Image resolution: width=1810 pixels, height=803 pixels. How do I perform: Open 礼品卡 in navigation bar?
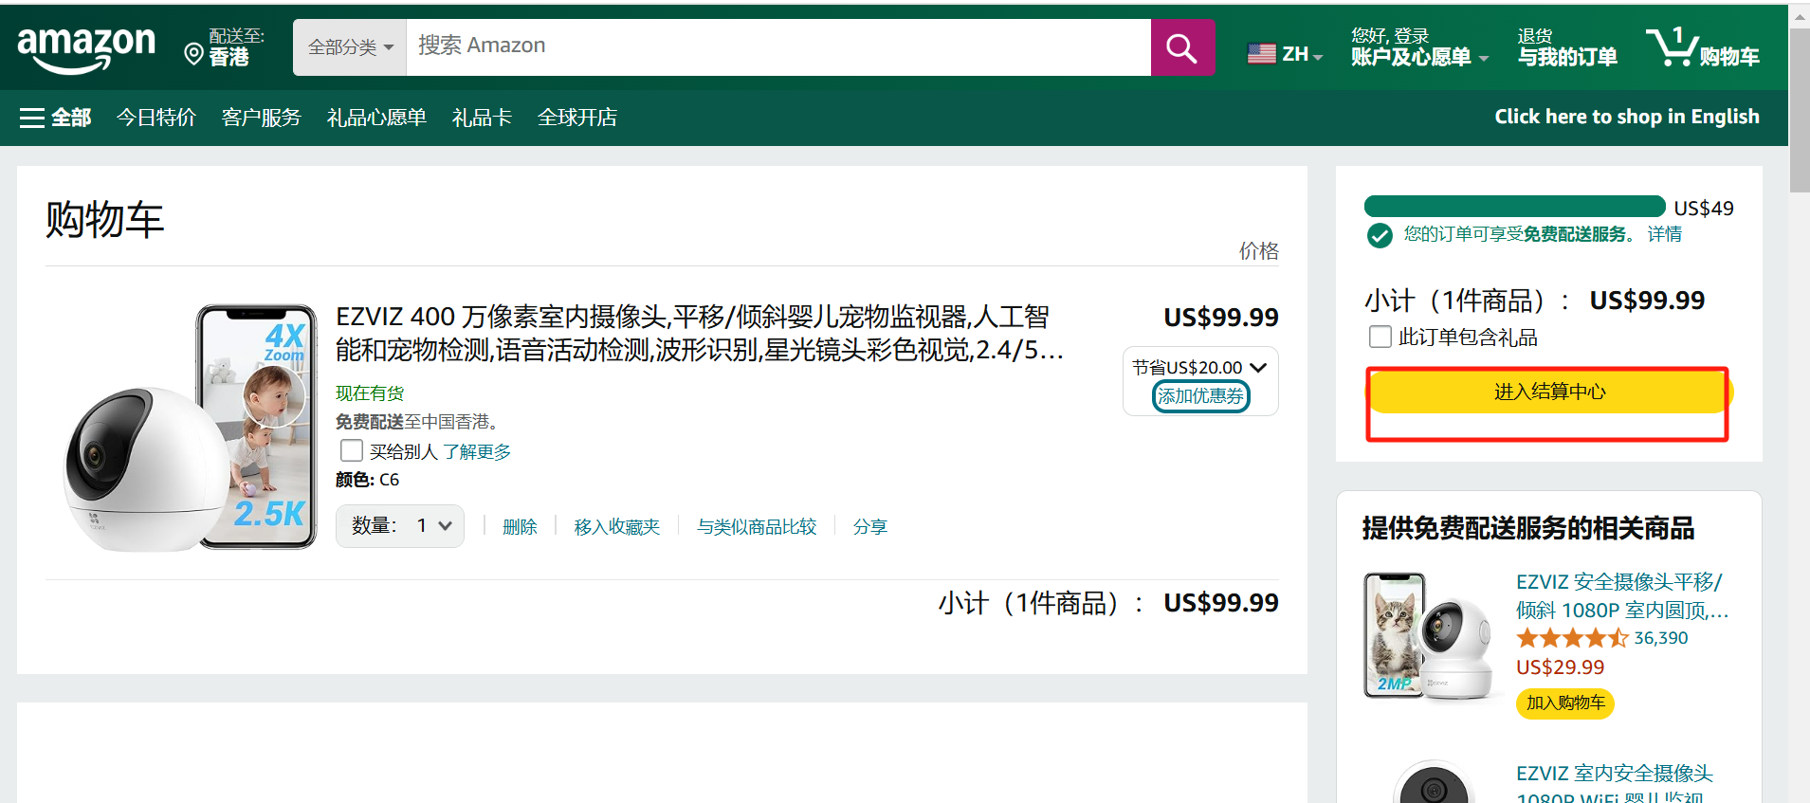point(482,118)
